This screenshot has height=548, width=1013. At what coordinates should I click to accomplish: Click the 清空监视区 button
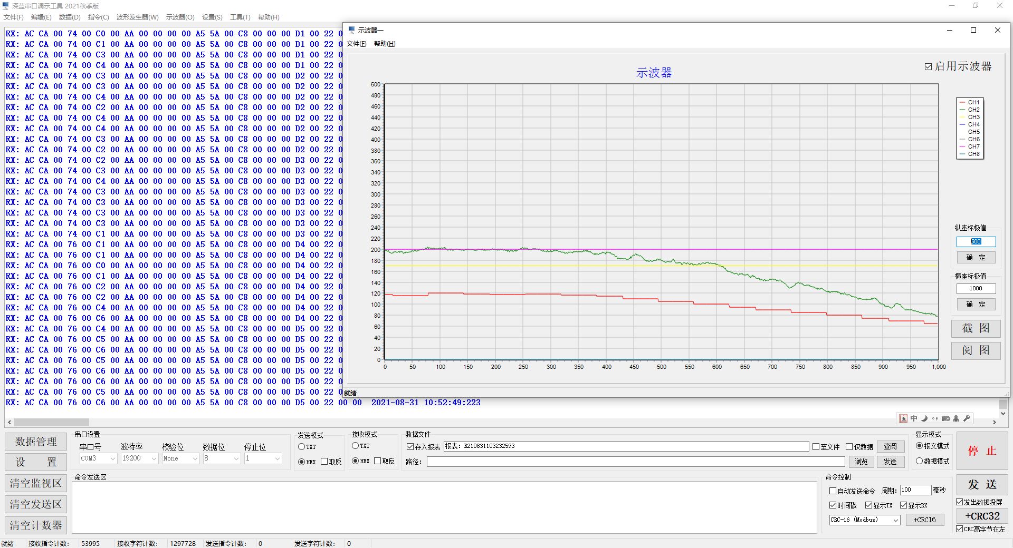[36, 483]
